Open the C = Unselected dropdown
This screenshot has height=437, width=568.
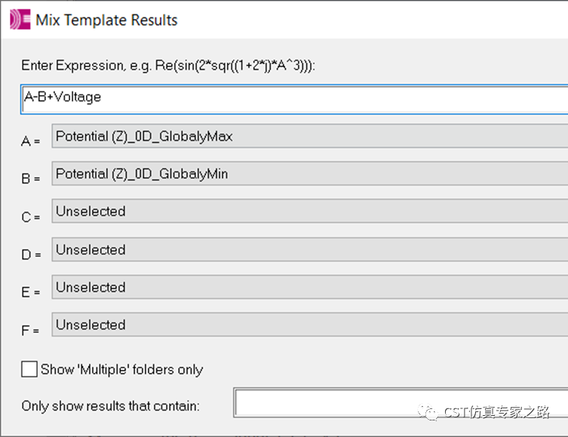[x=310, y=211]
